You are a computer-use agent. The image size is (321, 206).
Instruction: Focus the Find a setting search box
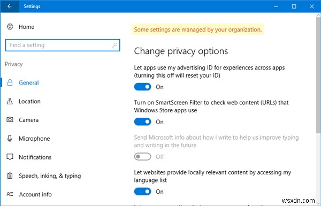click(63, 45)
